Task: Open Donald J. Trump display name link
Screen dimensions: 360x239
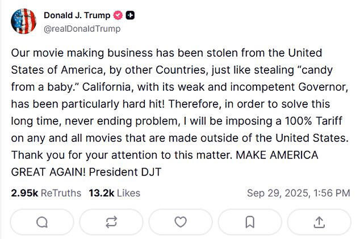Action: [77, 15]
